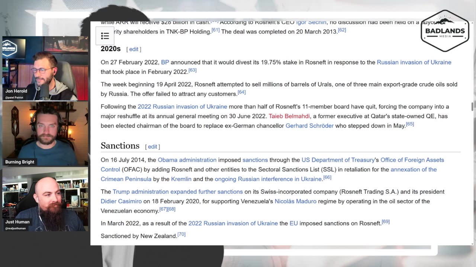
Task: Click the Burning Bright name label
Action: coord(20,162)
